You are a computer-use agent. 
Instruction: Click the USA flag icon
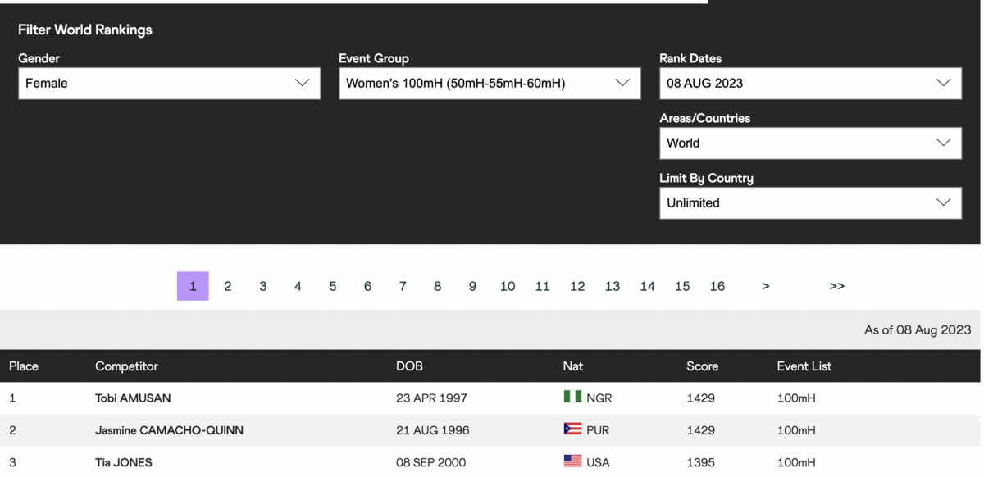[572, 461]
